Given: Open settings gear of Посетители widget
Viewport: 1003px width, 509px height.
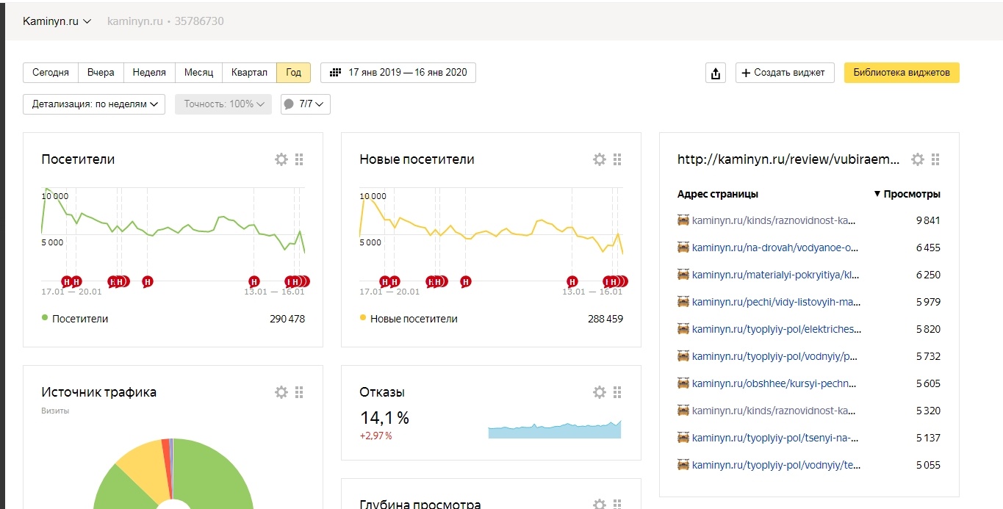Looking at the screenshot, I should point(281,159).
